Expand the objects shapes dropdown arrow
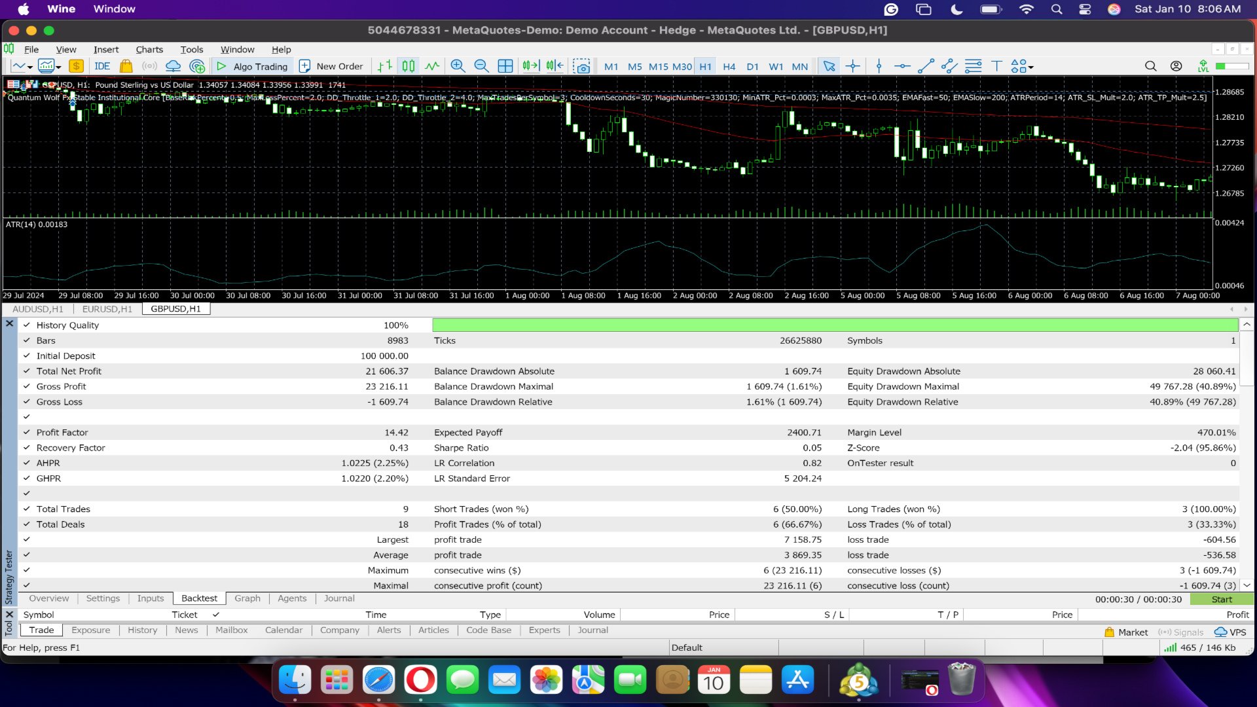 1031,67
